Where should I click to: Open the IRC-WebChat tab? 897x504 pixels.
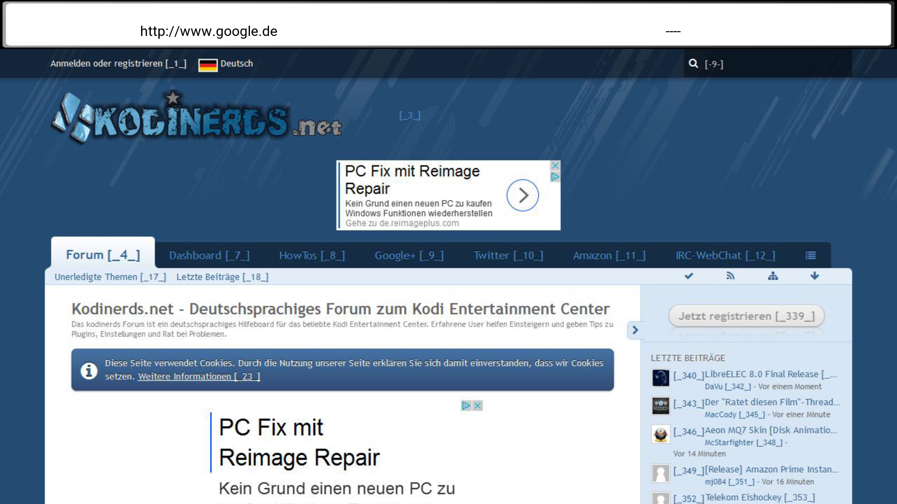(x=725, y=255)
